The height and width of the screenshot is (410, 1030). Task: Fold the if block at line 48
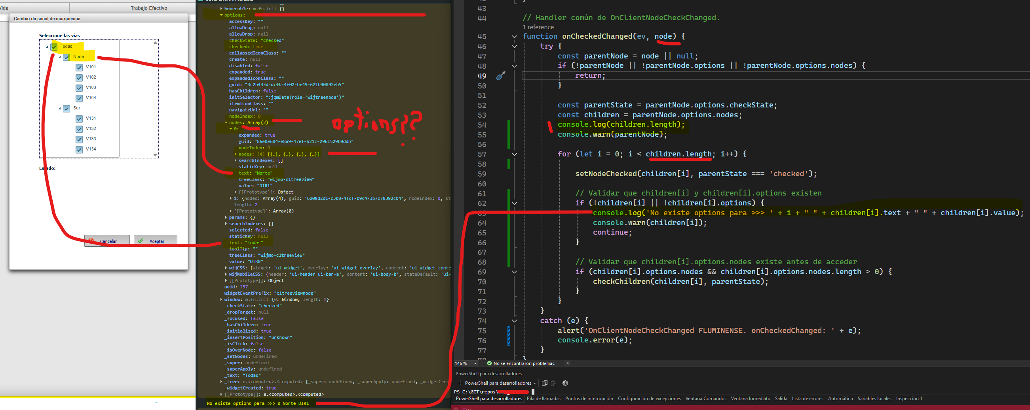[x=514, y=66]
